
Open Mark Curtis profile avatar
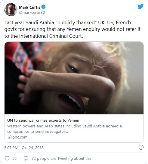pyautogui.click(x=11, y=10)
